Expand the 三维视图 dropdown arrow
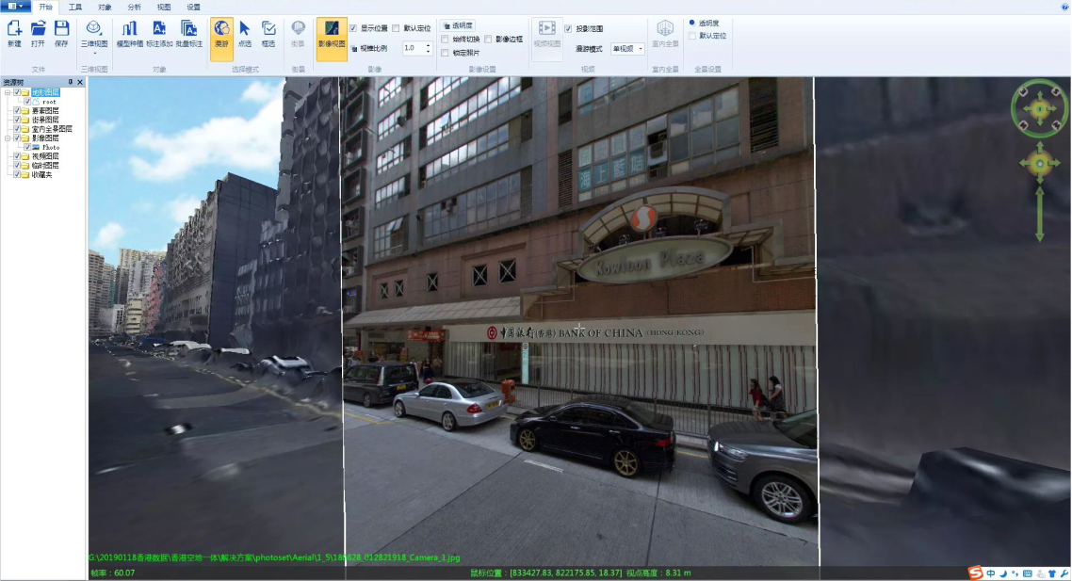1072x581 pixels. 94,53
